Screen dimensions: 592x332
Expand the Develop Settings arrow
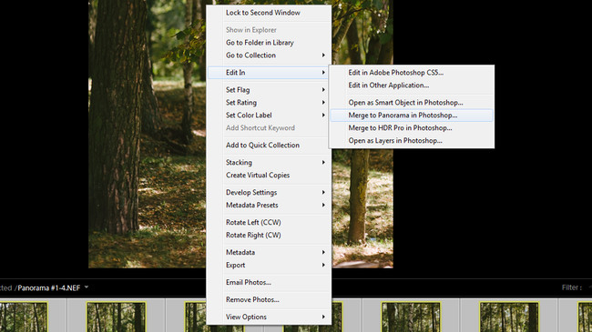[x=323, y=193]
